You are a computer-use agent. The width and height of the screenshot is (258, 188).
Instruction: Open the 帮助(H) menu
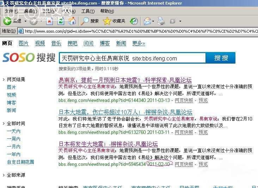107,11
